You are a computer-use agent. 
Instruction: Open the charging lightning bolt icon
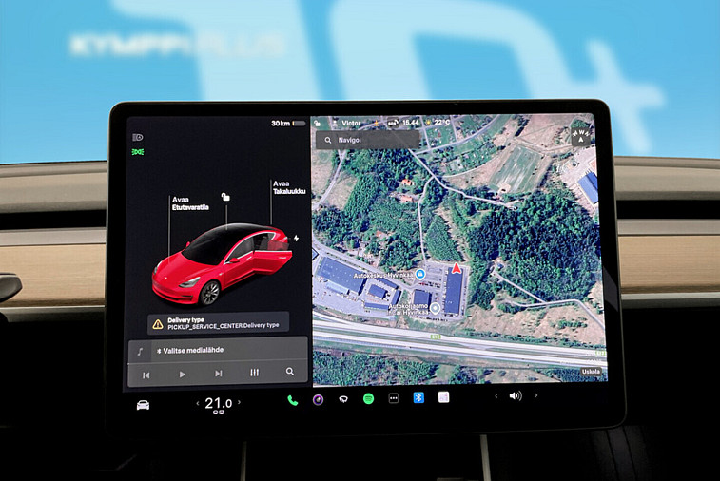click(297, 239)
